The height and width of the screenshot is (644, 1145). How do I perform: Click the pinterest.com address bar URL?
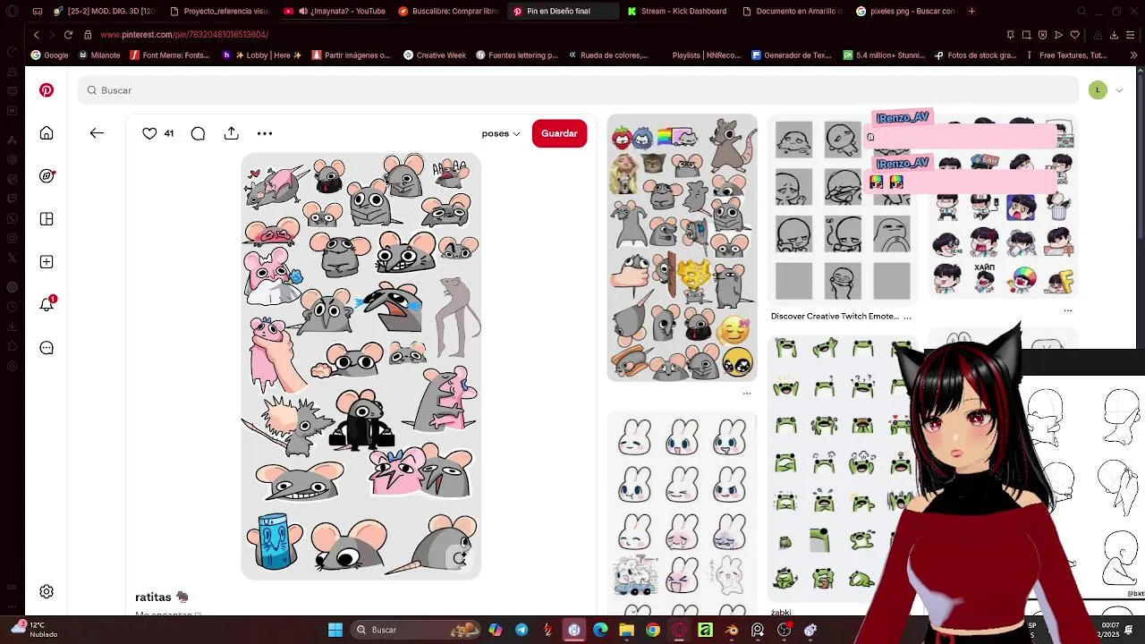[184, 35]
